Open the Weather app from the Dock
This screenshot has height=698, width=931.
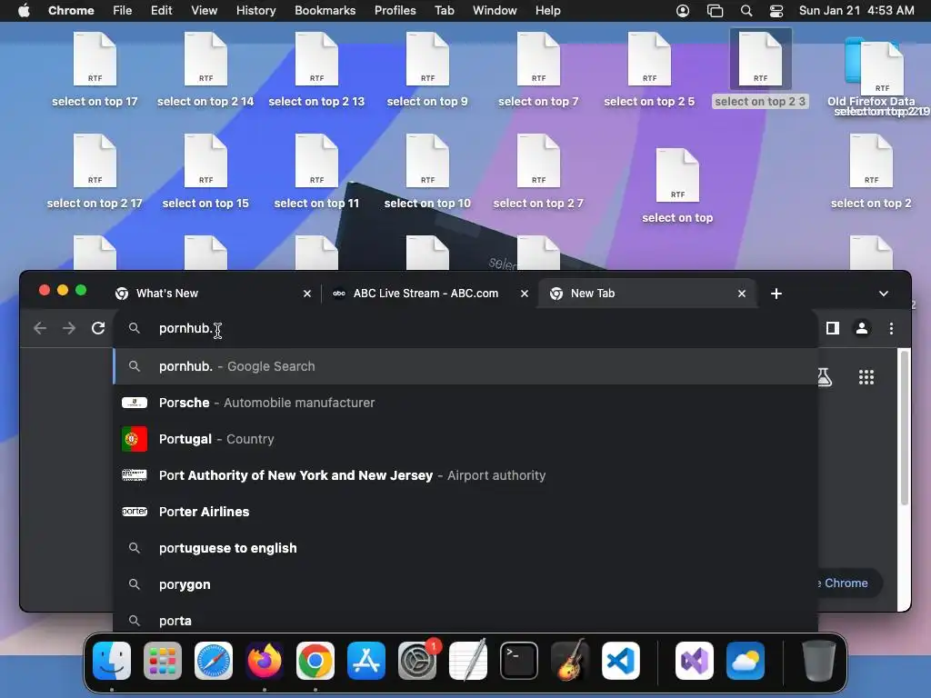(x=746, y=661)
